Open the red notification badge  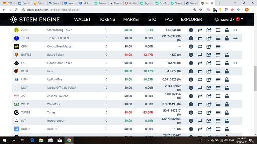238,19
